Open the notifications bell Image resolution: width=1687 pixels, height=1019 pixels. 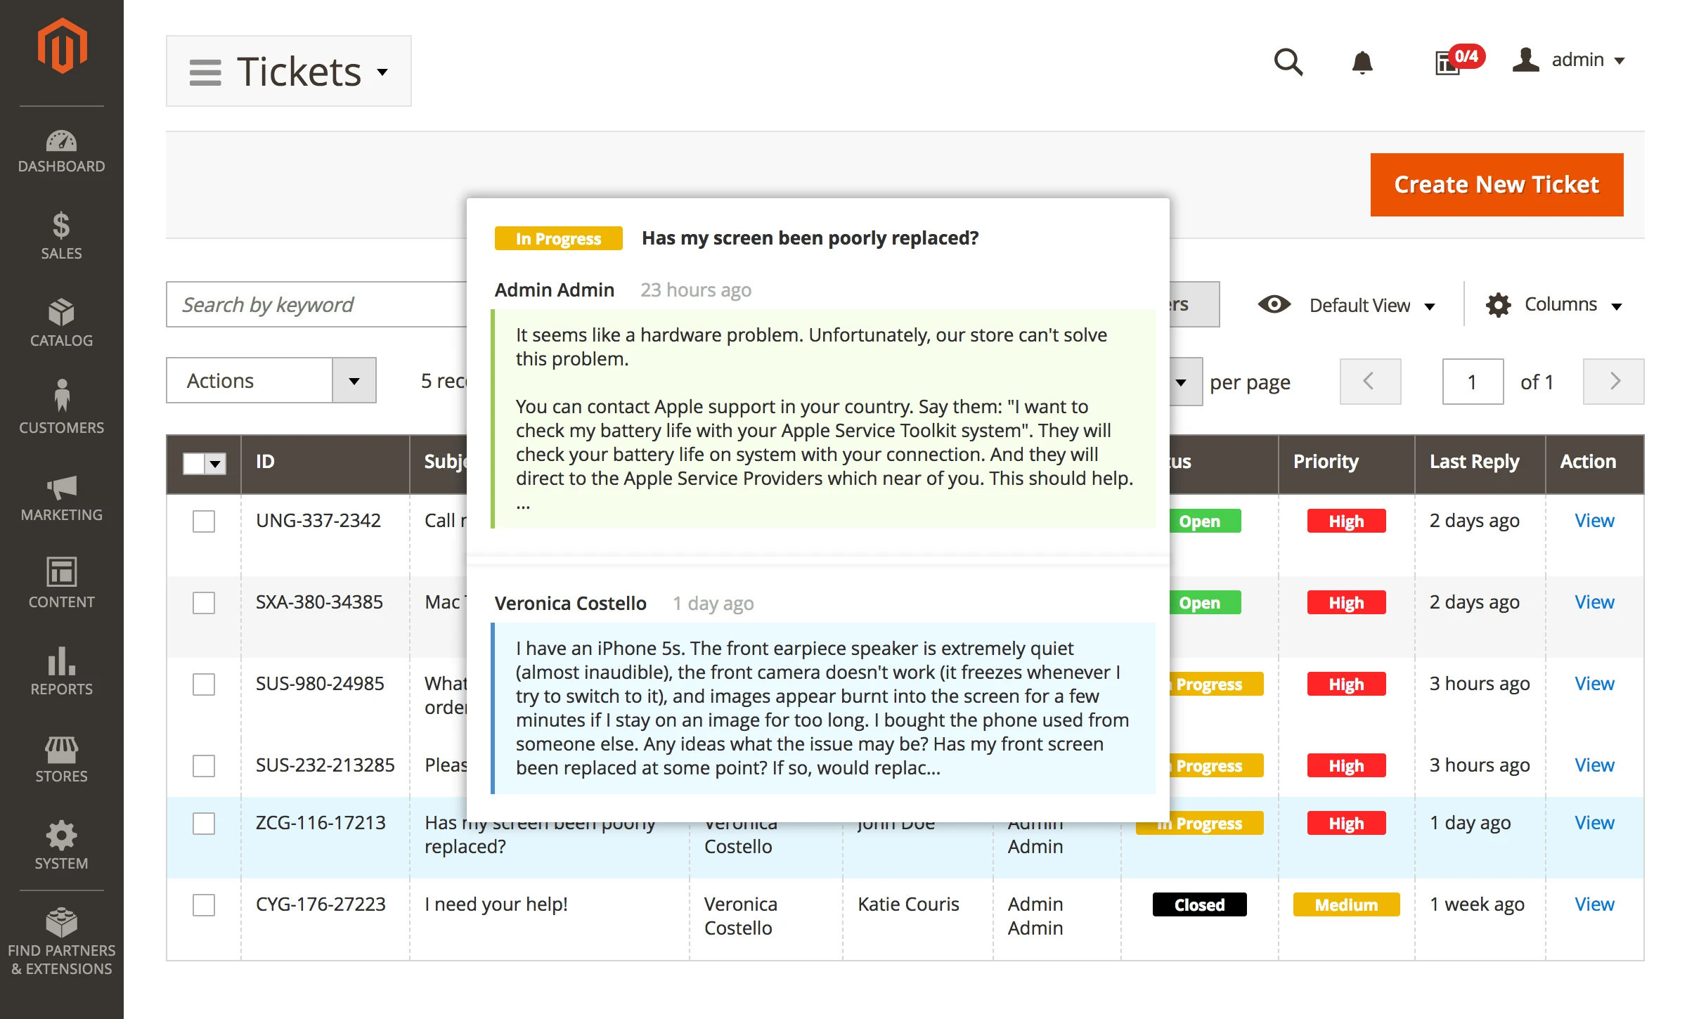tap(1362, 62)
